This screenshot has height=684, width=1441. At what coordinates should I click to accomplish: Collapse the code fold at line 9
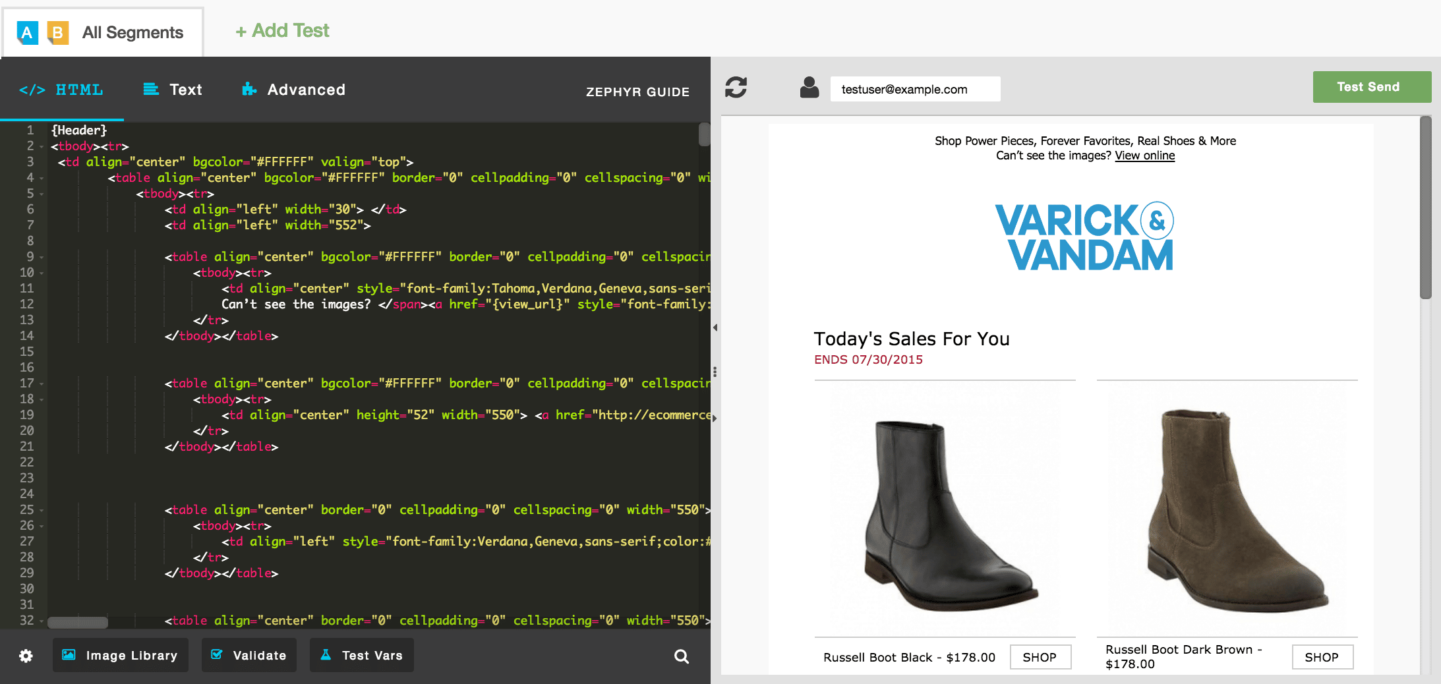pyautogui.click(x=42, y=257)
